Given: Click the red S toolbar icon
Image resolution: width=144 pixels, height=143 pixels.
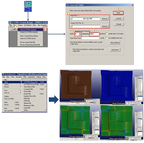Looking at the screenshot, I should (47, 29).
